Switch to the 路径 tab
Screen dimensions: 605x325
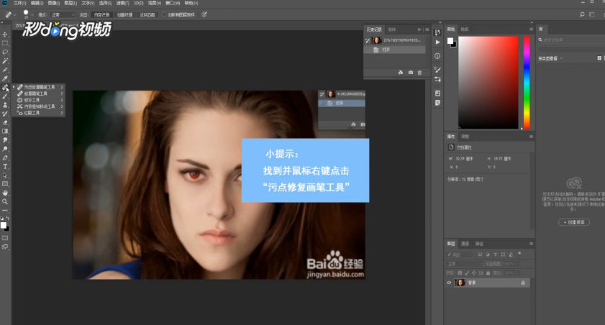[x=479, y=244]
